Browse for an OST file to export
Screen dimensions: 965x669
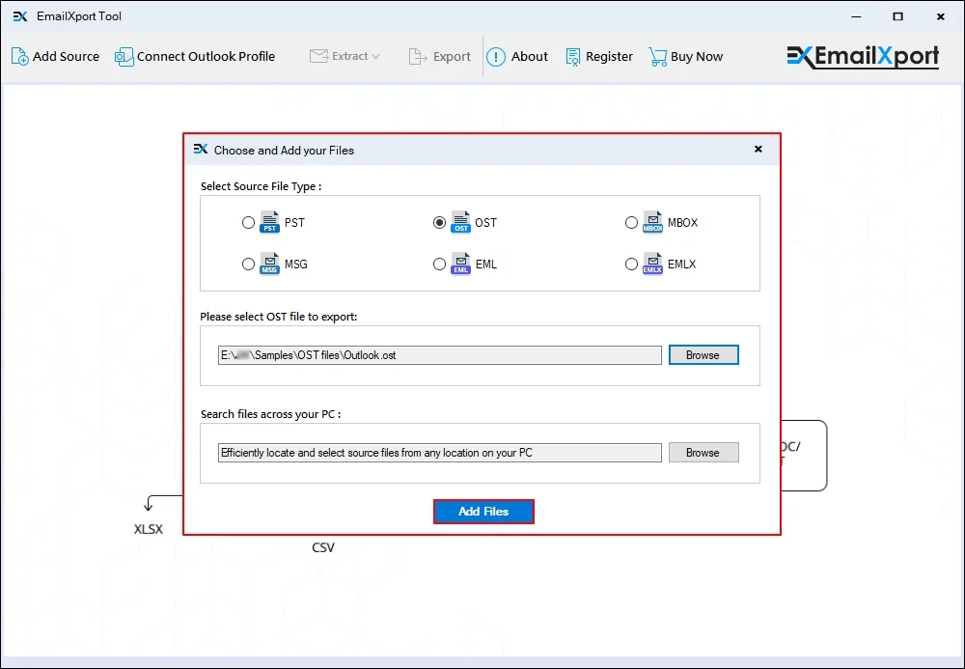pos(703,354)
